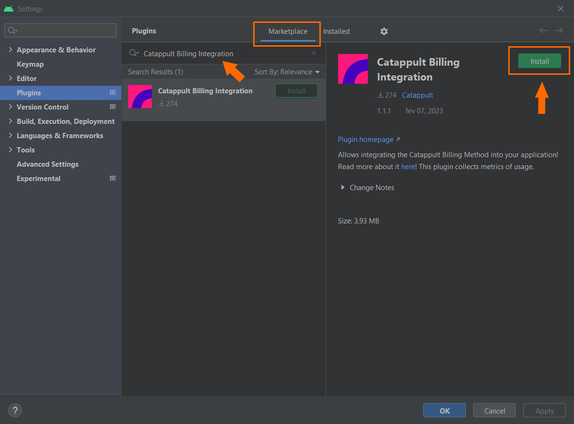Screen dimensions: 574x424
Task: Open the 'here' read more link
Action: point(408,167)
